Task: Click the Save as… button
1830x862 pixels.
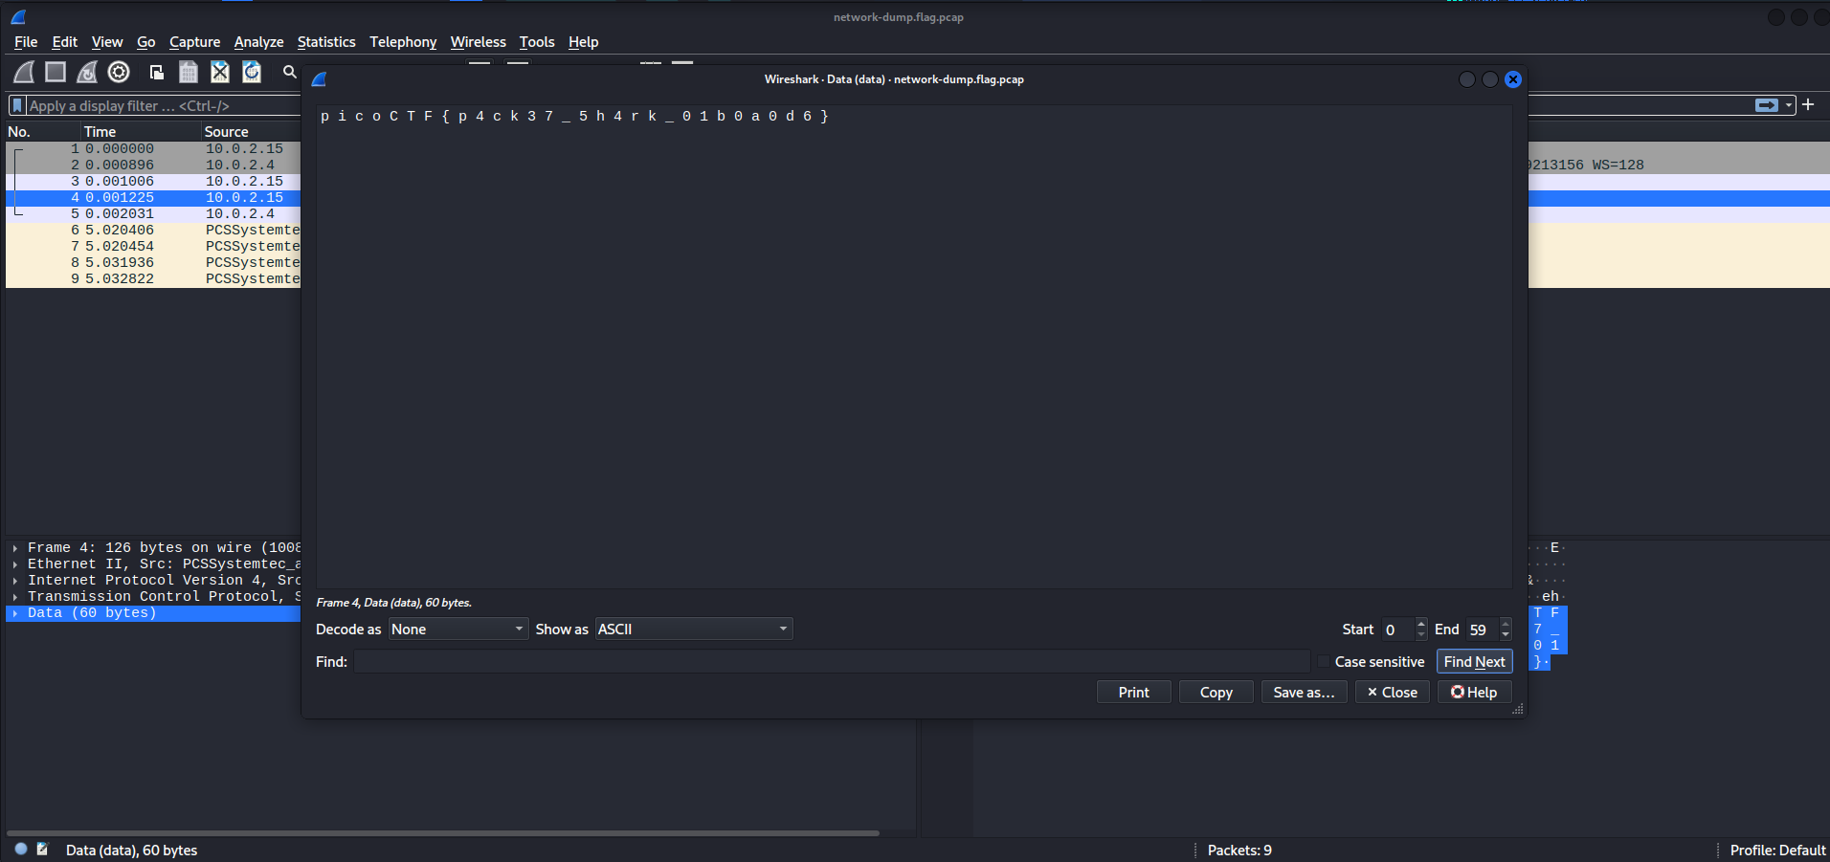Action: tap(1304, 692)
